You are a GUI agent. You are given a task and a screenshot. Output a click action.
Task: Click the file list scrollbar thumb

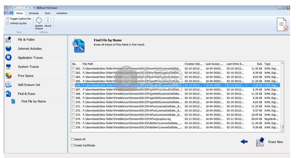pos(282,127)
